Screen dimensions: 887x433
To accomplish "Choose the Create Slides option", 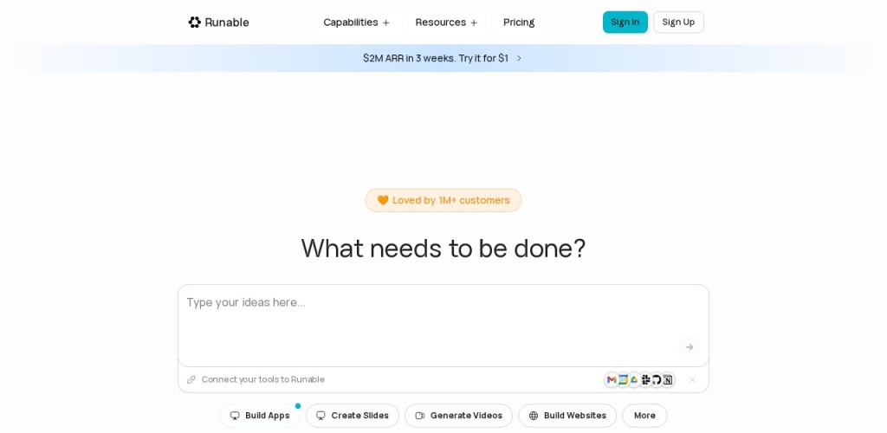I will coord(353,416).
